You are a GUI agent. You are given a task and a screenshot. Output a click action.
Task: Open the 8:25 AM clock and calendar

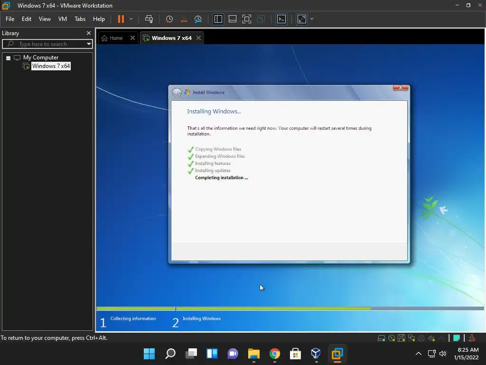[x=467, y=354]
